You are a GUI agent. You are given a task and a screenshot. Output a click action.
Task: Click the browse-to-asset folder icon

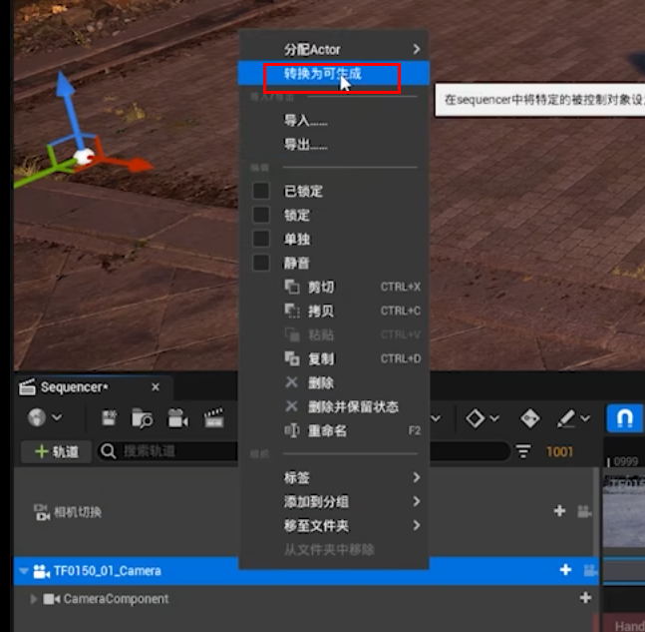click(143, 418)
